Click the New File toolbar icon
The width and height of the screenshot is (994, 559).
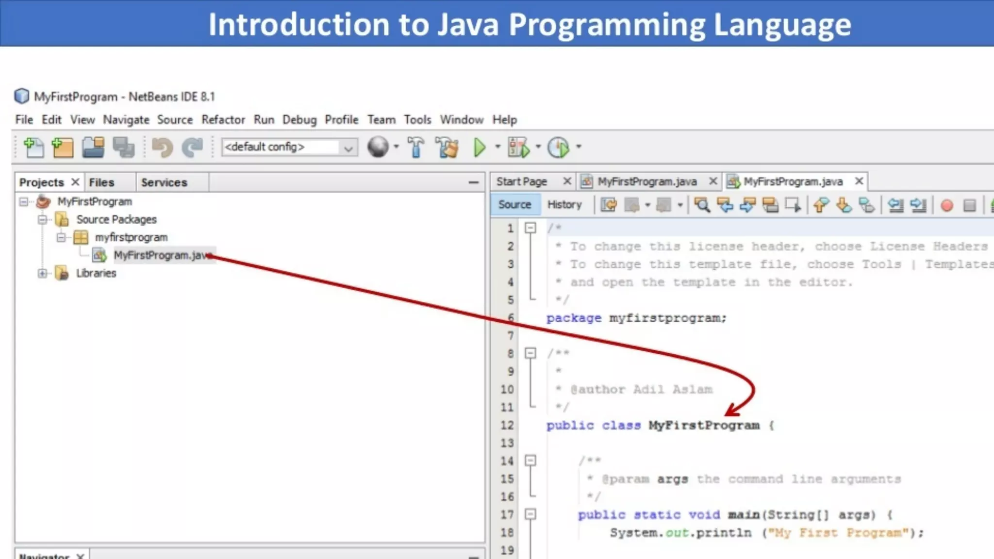(33, 147)
